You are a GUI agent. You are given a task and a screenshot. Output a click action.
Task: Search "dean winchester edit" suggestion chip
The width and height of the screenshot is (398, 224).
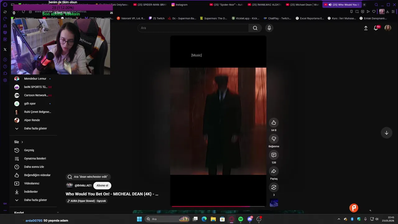tap(88, 177)
